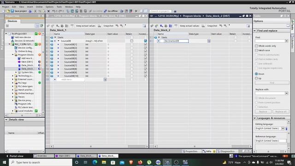Image resolution: width=295 pixels, height=166 pixels.
Task: Click the Save project toolbar button
Action: point(18,11)
